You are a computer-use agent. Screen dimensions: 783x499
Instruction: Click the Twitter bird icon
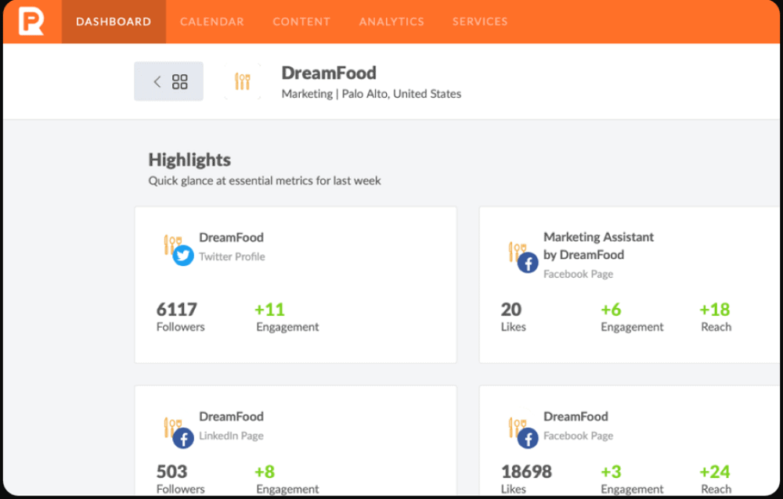183,256
